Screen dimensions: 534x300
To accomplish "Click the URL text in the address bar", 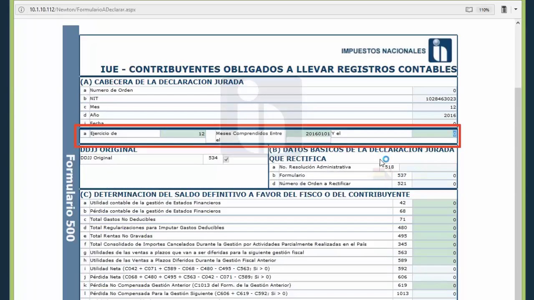I will point(83,10).
